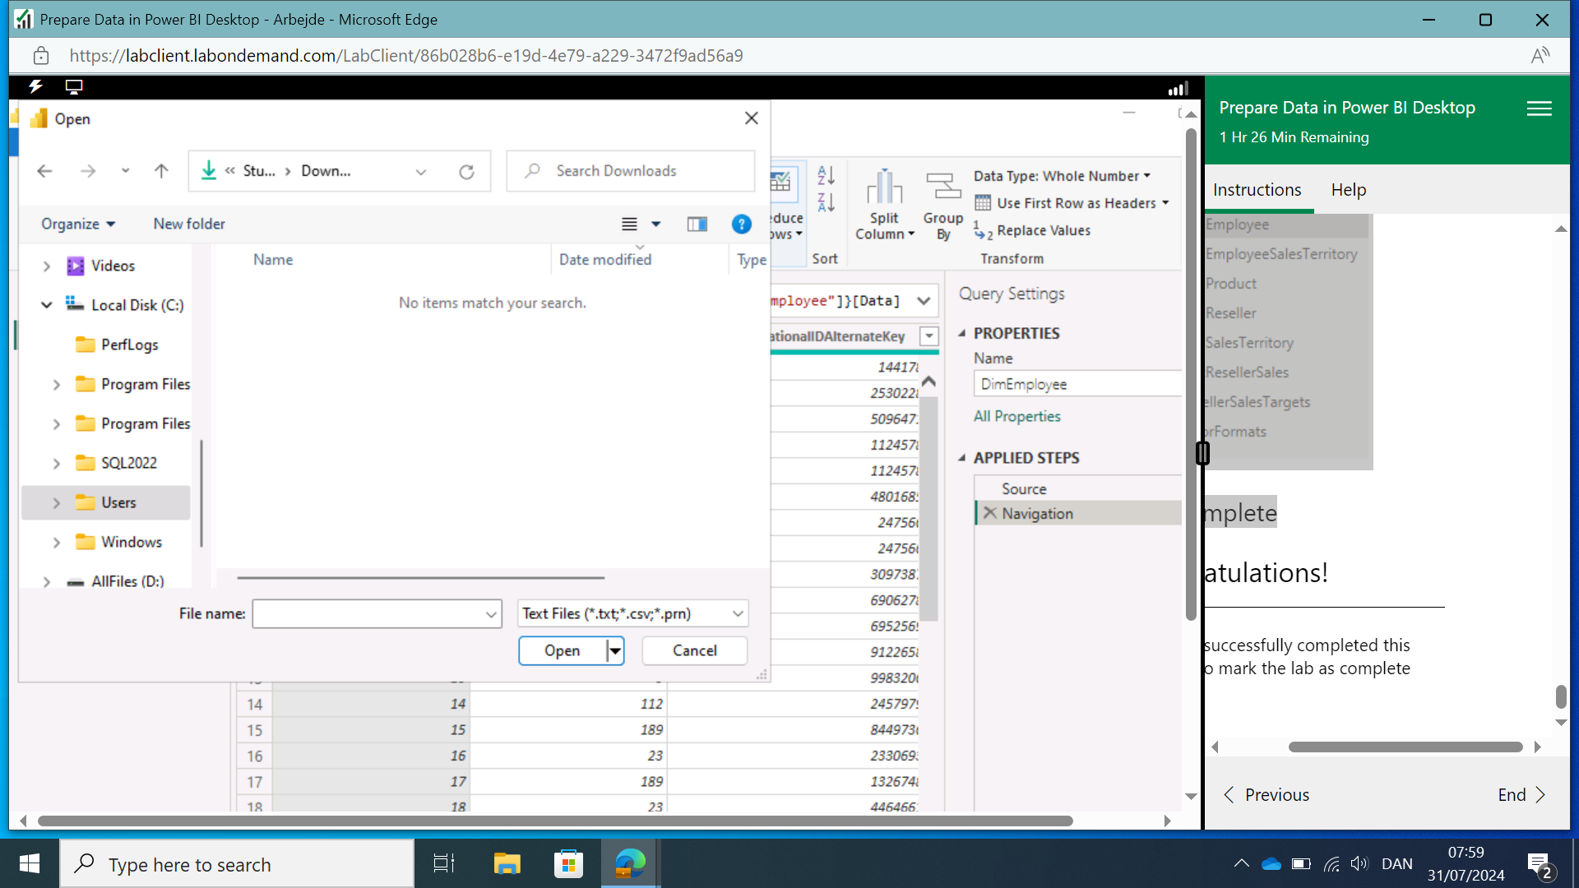Click the lab window bottom horizontal scrollbar
Screen dimensions: 1579x888
(555, 821)
